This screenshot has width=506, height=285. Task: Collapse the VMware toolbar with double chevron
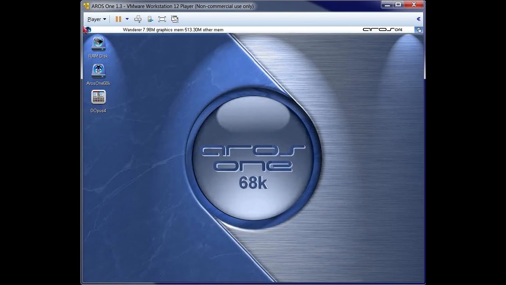[418, 19]
